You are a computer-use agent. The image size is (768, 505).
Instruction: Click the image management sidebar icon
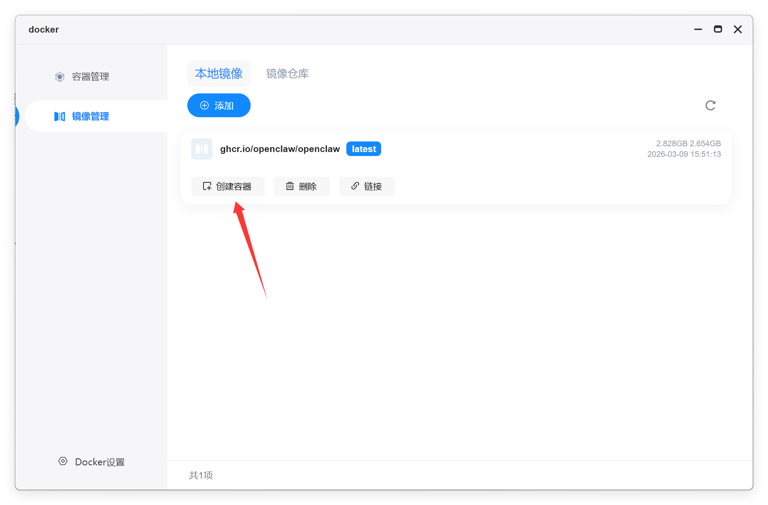pos(60,116)
